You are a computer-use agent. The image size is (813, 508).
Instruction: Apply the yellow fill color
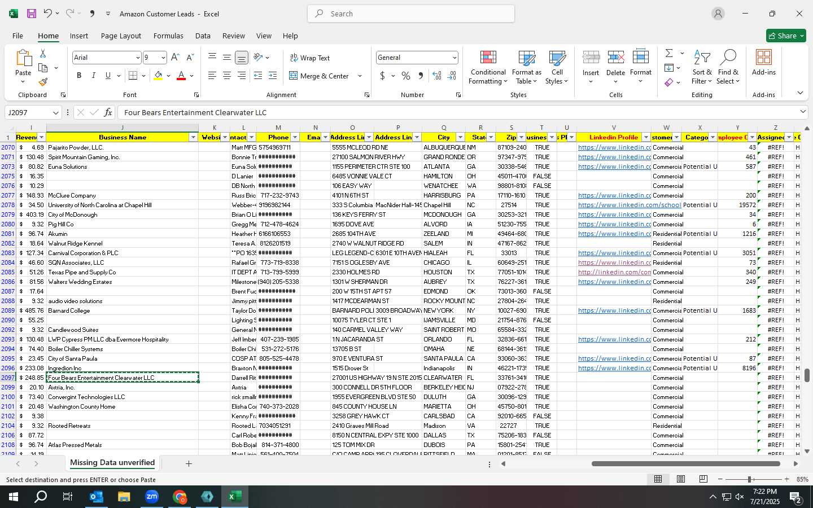[x=159, y=76]
